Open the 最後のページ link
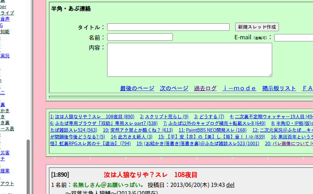313x194 pixels. coord(137,89)
